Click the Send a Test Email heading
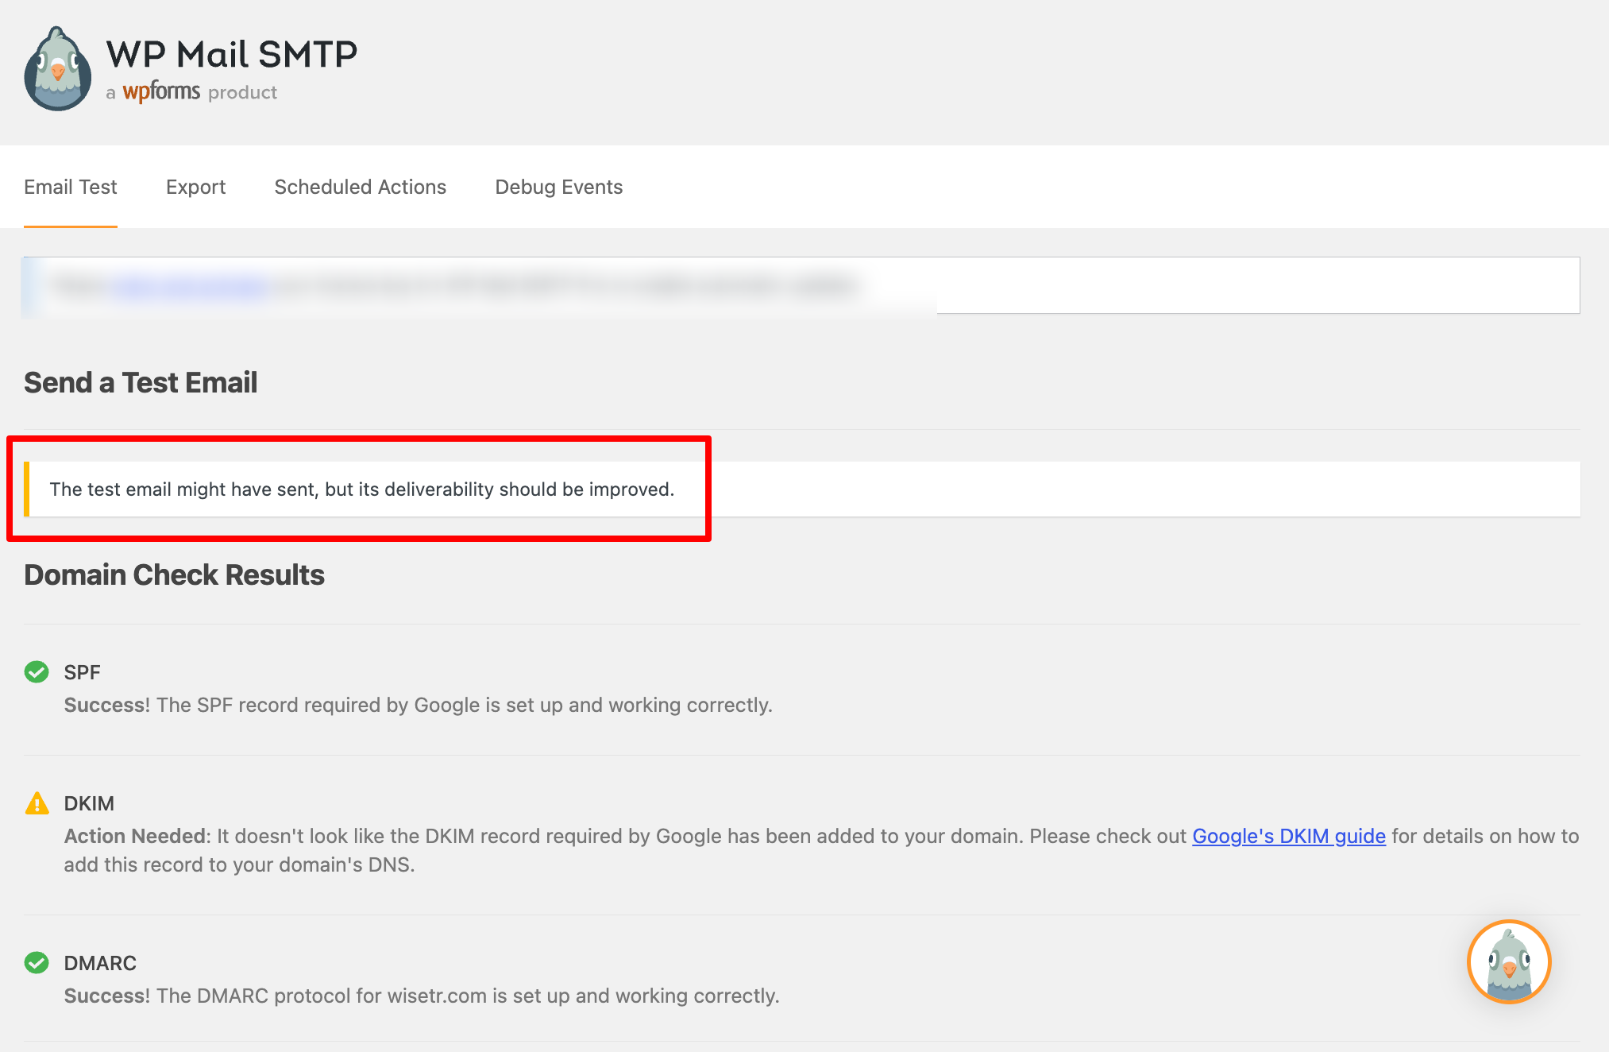The width and height of the screenshot is (1609, 1052). [x=141, y=382]
